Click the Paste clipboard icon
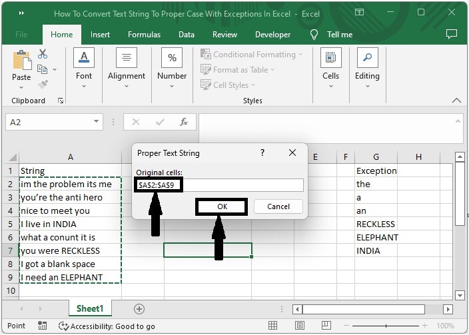 coord(22,61)
